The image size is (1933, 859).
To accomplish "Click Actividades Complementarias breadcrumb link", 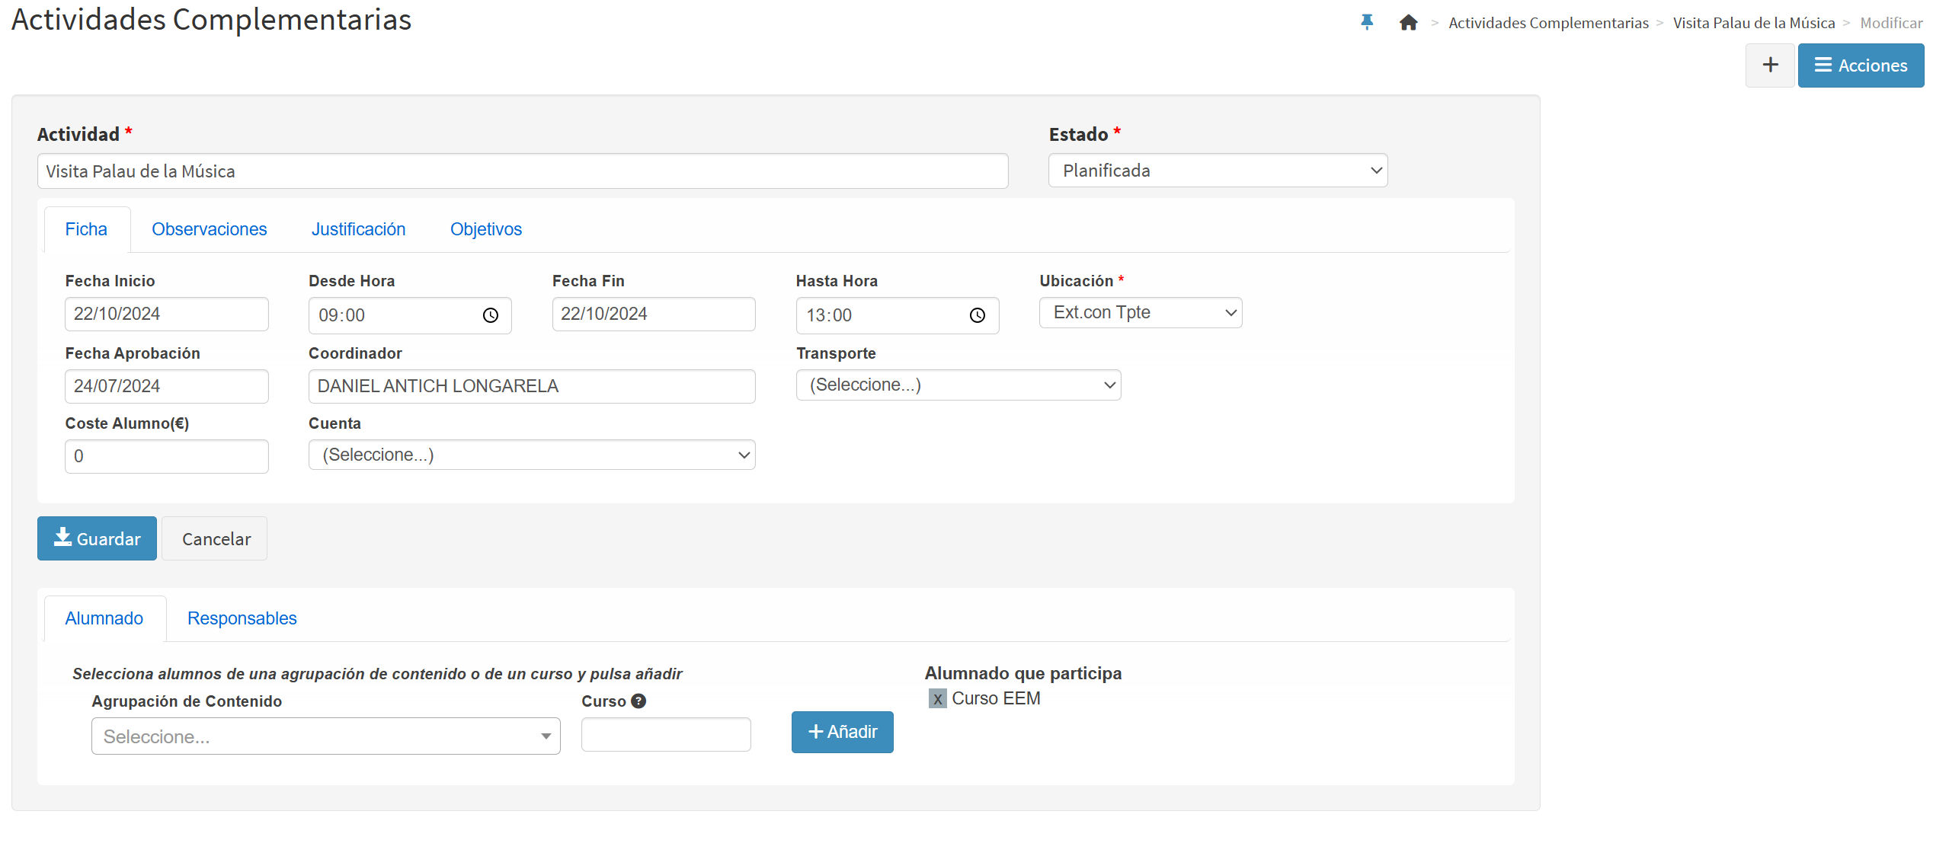I will click(x=1547, y=23).
